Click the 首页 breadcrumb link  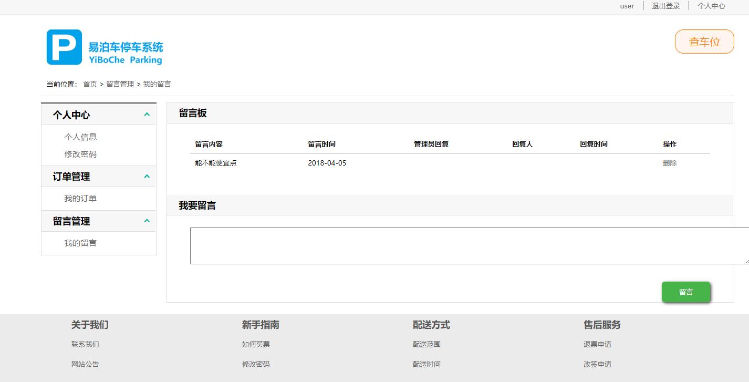(90, 84)
